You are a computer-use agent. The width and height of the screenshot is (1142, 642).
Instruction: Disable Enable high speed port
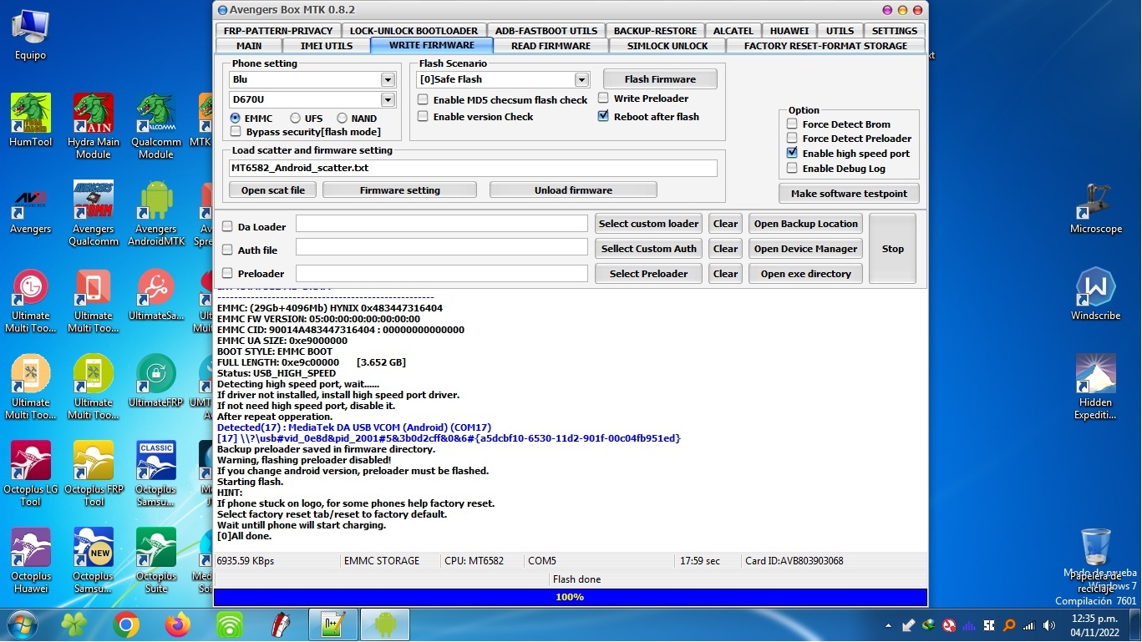coord(792,154)
